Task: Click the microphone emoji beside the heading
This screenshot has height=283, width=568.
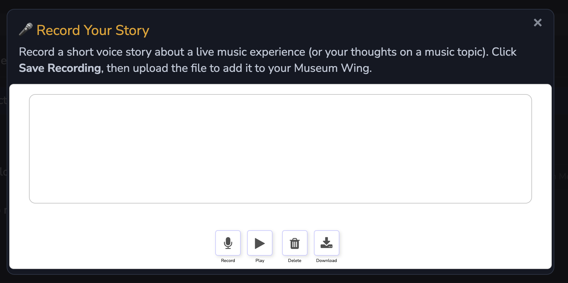Action: click(26, 30)
